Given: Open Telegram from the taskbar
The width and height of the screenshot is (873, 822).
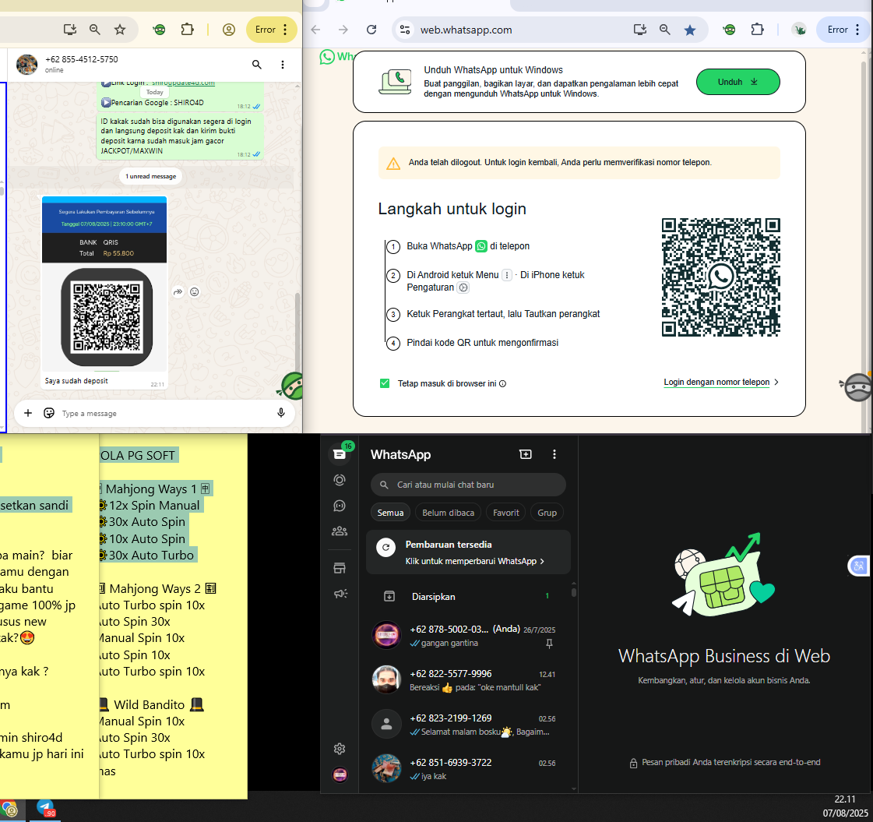Looking at the screenshot, I should click(x=45, y=809).
